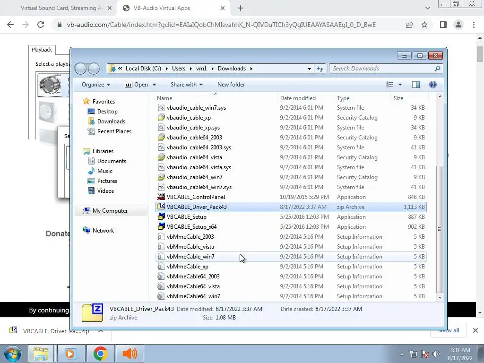Switch to VB-Audio Virtual Apps tab
484x363 pixels.
(x=174, y=8)
